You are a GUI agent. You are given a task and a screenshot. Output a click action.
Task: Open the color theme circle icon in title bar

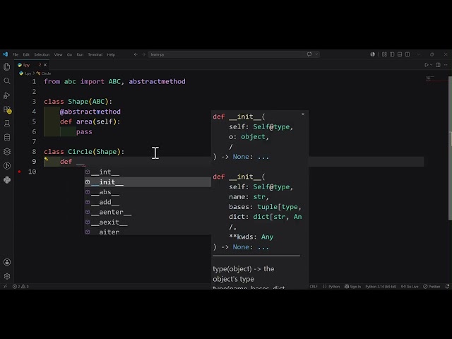372,54
